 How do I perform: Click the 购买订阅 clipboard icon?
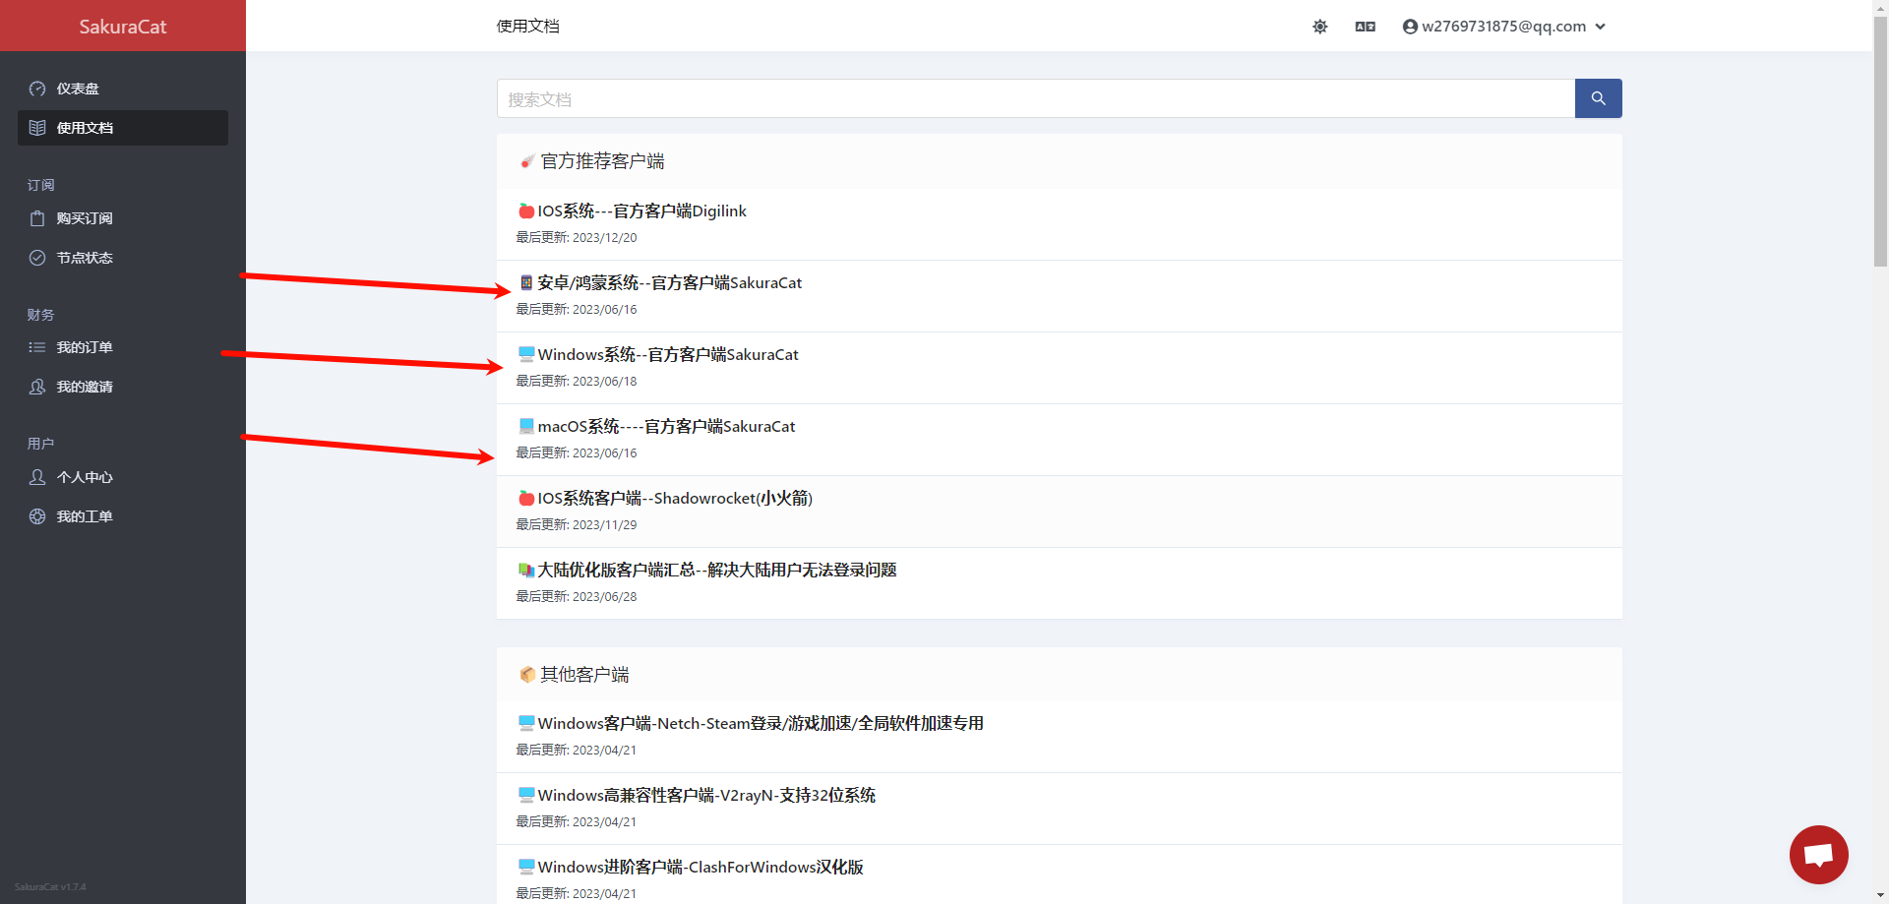coord(37,218)
